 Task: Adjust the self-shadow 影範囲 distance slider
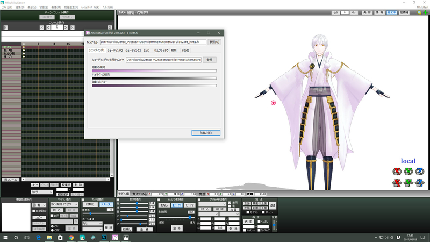coord(177,218)
